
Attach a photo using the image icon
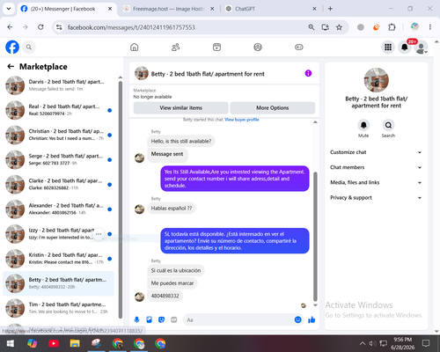[x=149, y=319]
